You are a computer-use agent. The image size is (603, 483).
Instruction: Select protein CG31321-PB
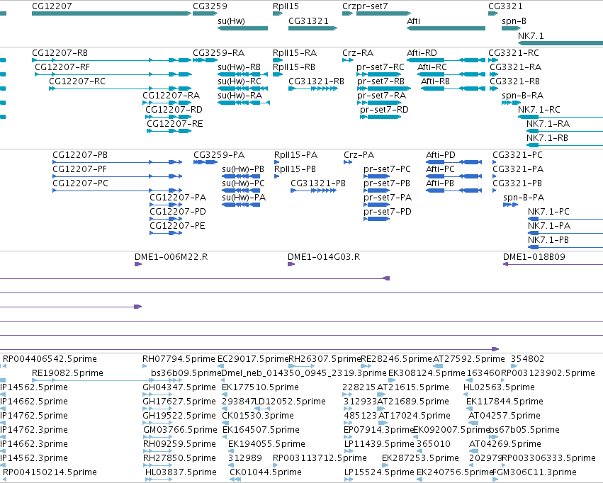tap(318, 183)
